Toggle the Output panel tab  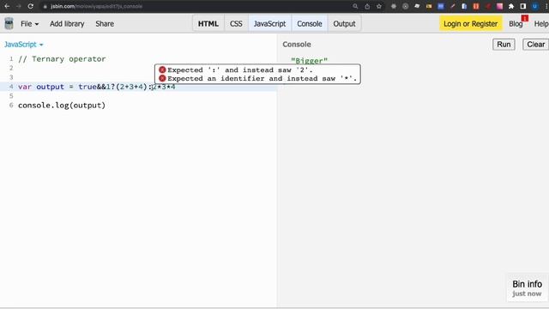[344, 24]
